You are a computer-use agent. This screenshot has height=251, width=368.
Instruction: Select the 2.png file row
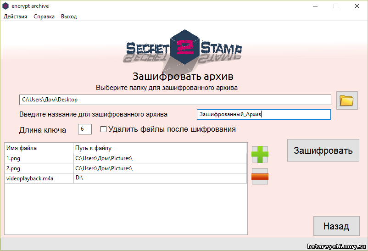(126, 168)
